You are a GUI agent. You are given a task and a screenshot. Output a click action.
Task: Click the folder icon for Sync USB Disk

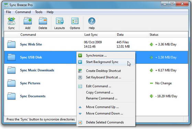(x=11, y=57)
